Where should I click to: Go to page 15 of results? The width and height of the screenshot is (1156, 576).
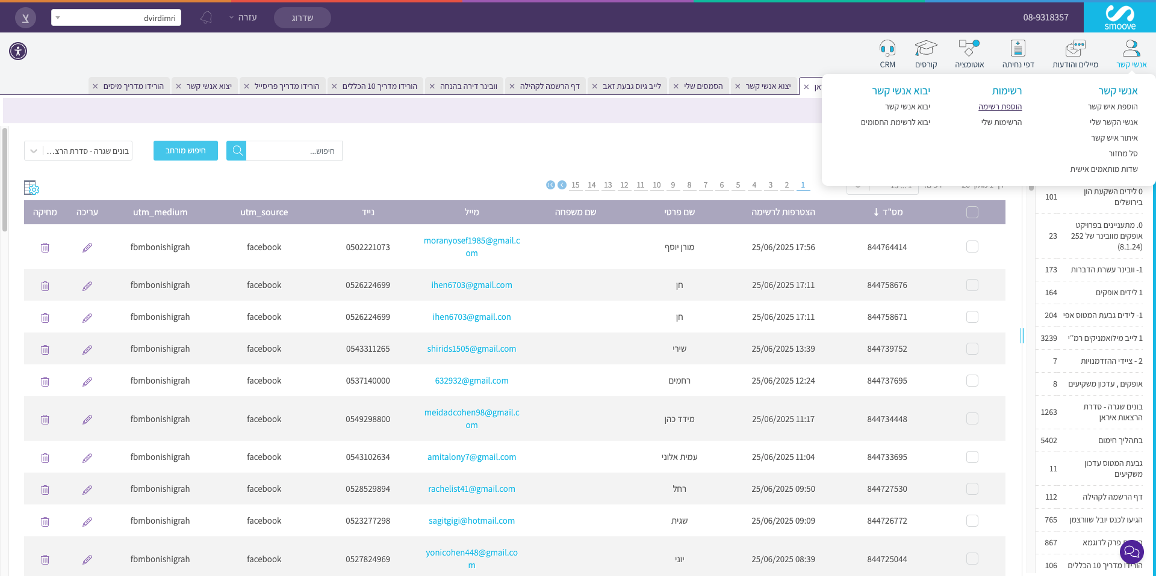(576, 185)
